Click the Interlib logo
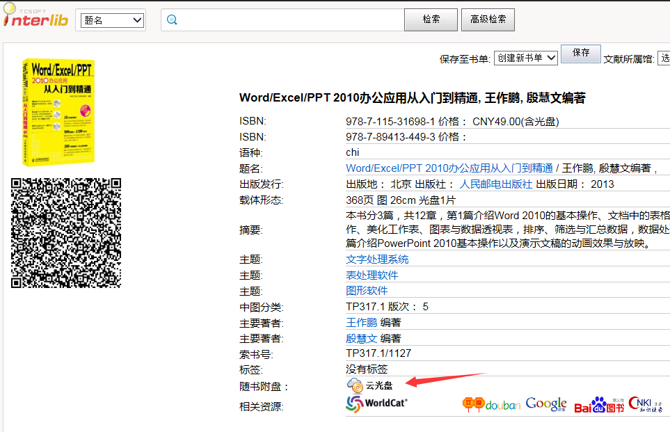The width and height of the screenshot is (670, 432). point(35,16)
